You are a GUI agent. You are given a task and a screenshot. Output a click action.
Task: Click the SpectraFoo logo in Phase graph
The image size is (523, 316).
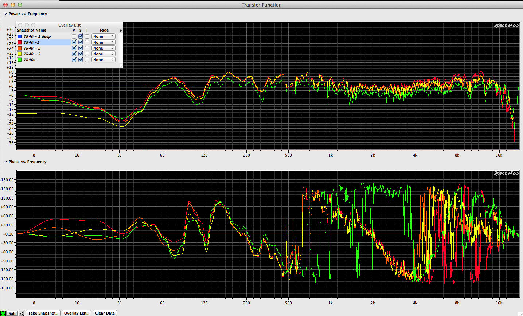tap(506, 173)
